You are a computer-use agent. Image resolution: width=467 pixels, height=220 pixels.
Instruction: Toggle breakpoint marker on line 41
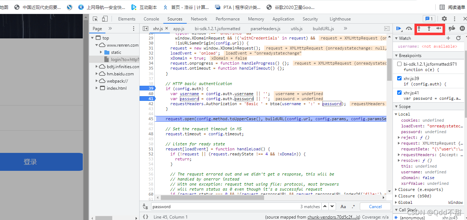tap(147, 98)
